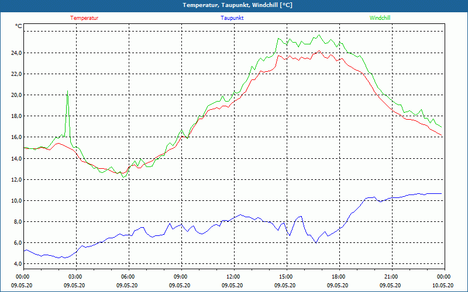The image size is (468, 292).
Task: Click the 09:00 time axis label
Action: 181,277
